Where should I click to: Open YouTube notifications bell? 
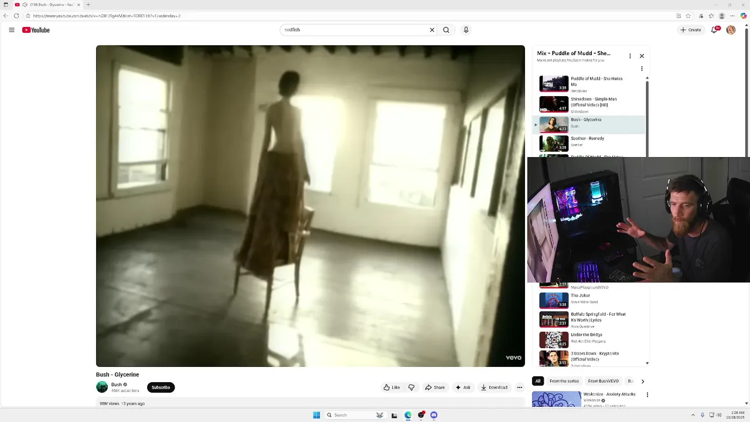click(x=714, y=30)
